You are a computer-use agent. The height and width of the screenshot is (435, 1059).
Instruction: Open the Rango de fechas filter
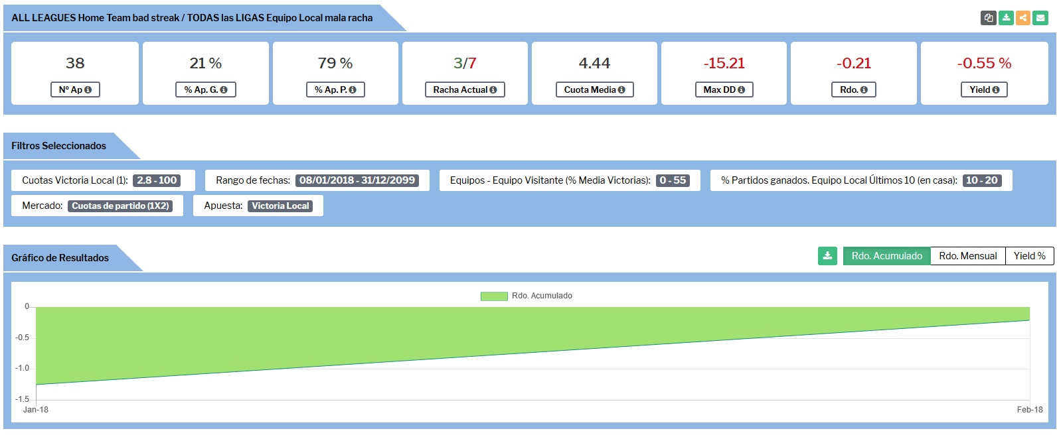tap(317, 180)
